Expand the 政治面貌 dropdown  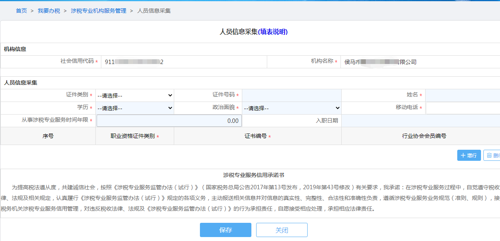[292, 108]
